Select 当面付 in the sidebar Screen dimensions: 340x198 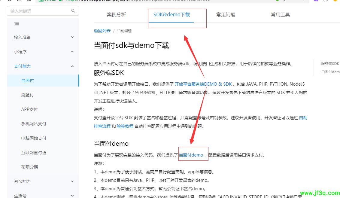28,81
